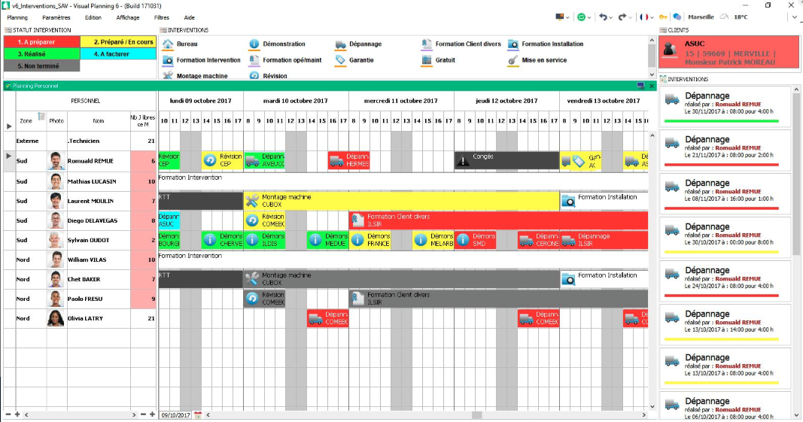Open the Paramètres menu

tap(56, 17)
